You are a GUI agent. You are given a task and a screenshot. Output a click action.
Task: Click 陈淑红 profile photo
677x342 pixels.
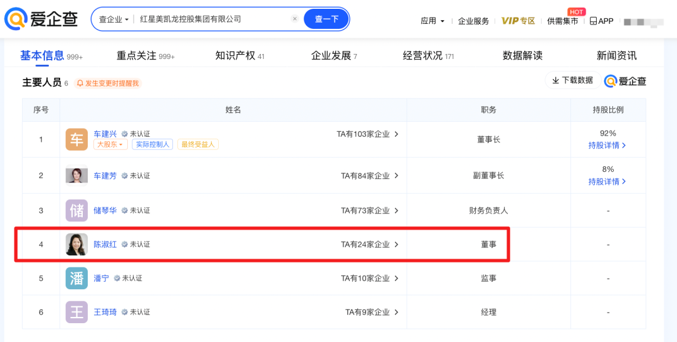click(x=76, y=244)
